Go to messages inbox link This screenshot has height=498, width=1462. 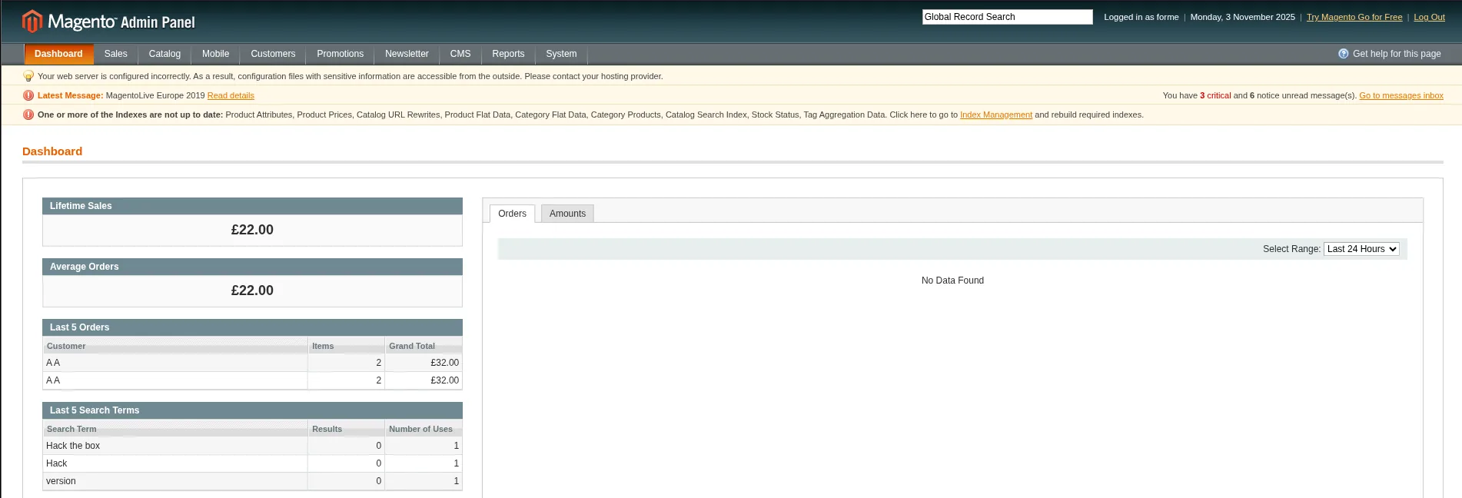click(x=1401, y=95)
